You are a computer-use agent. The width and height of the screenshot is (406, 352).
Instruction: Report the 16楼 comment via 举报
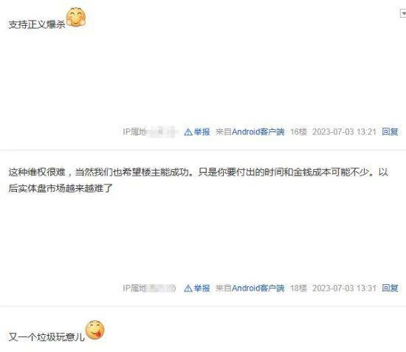(202, 132)
